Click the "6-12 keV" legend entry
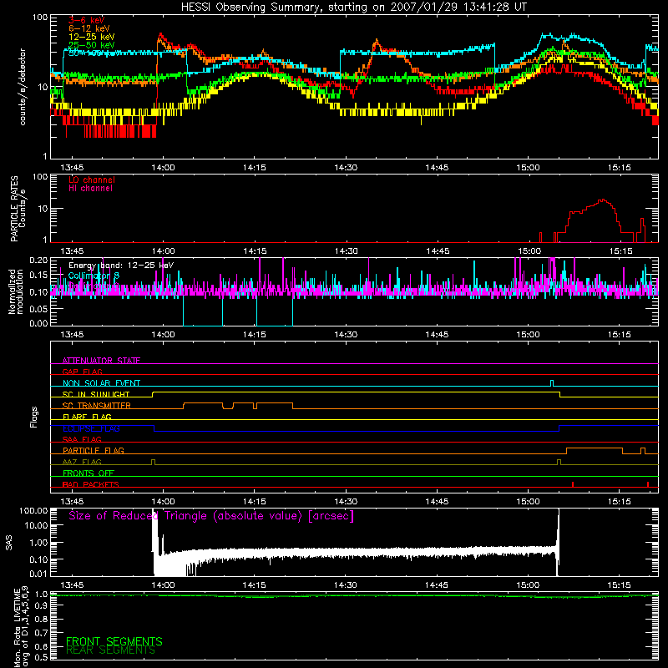 (x=89, y=28)
